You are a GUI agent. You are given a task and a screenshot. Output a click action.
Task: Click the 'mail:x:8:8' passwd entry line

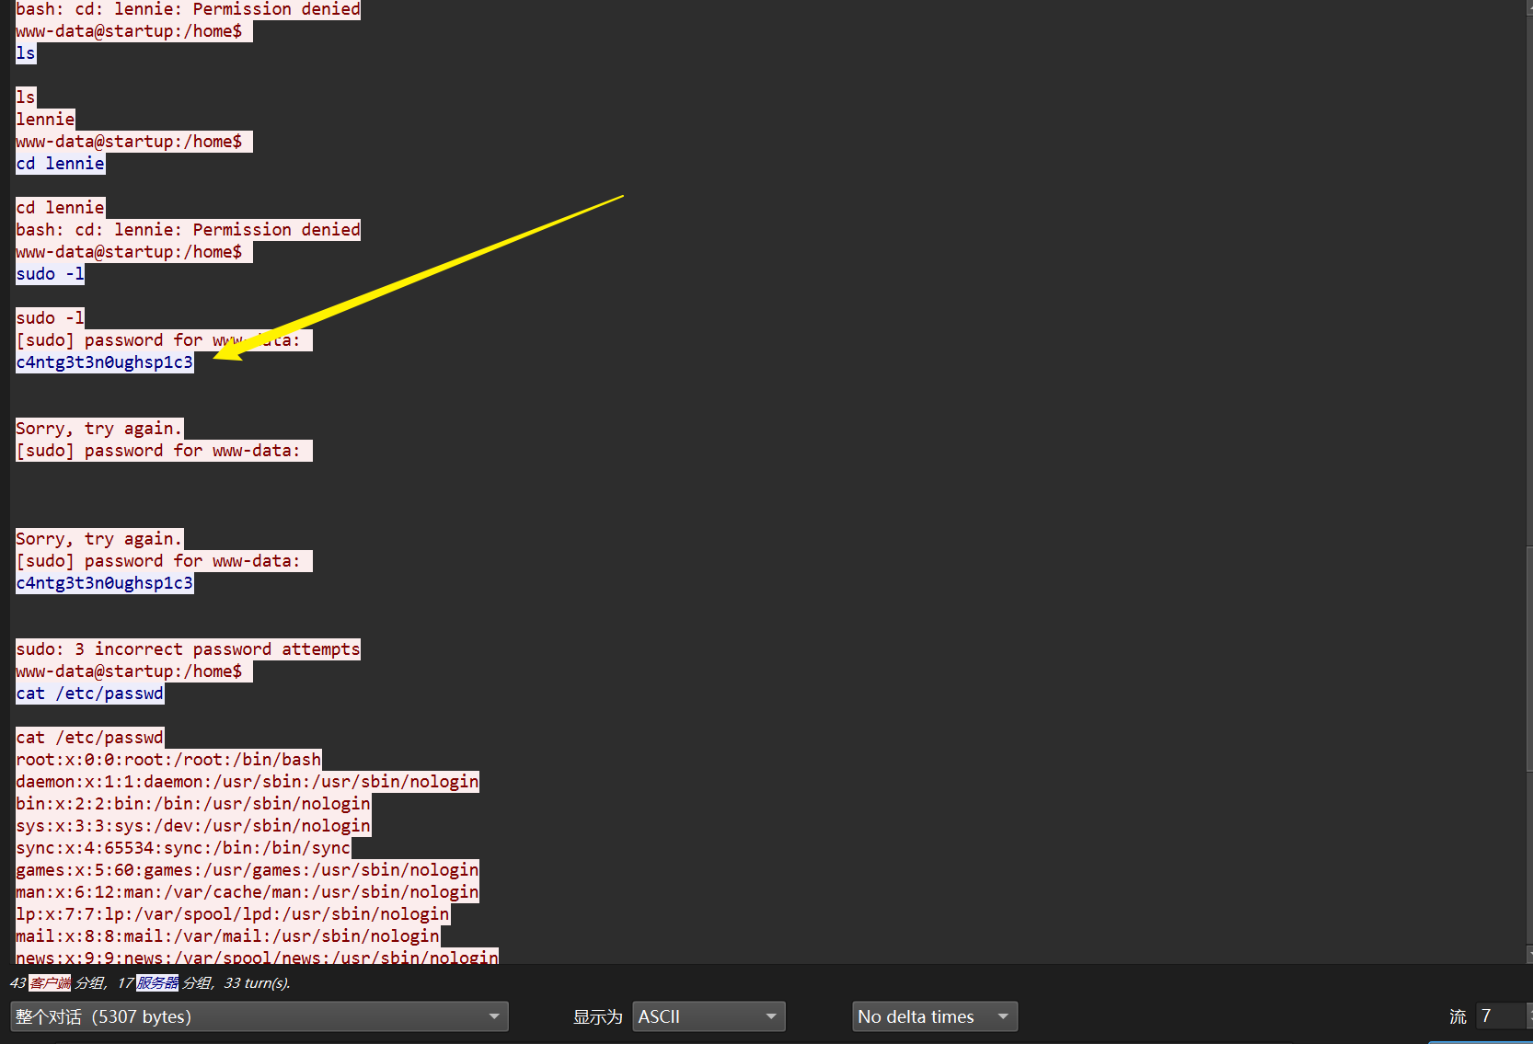227,936
